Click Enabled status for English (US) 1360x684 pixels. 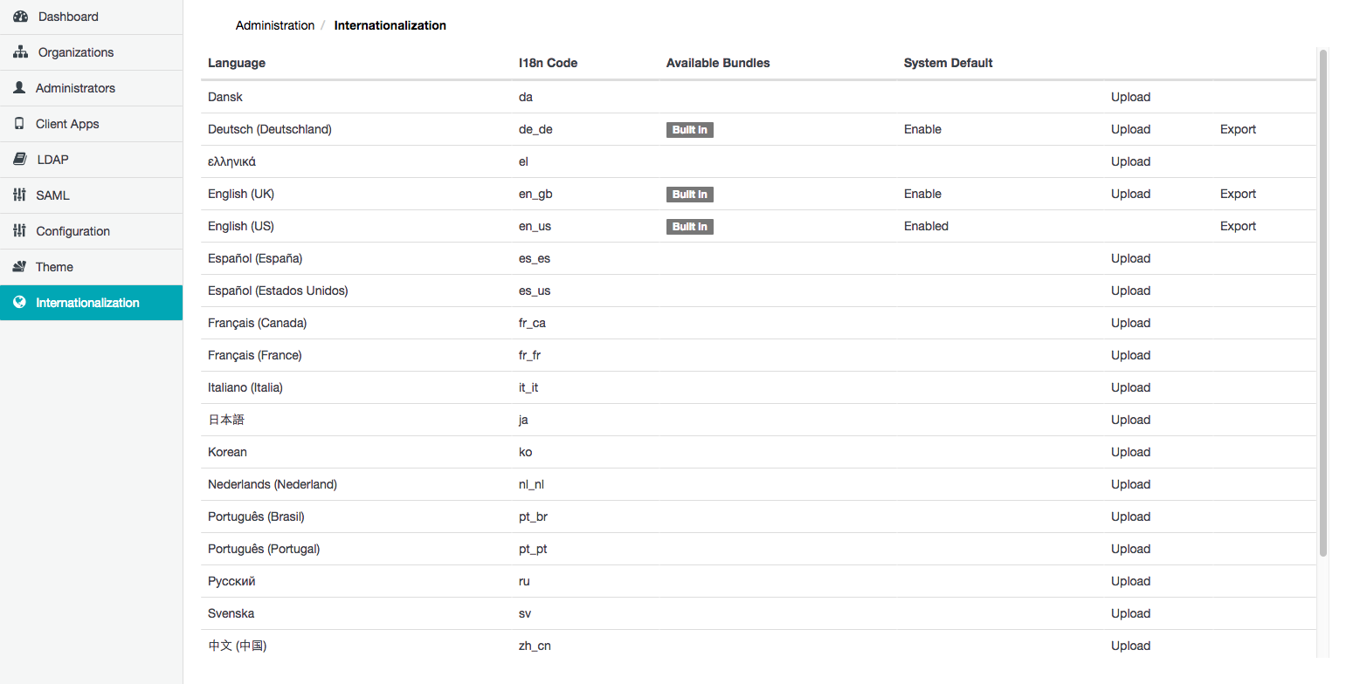926,226
